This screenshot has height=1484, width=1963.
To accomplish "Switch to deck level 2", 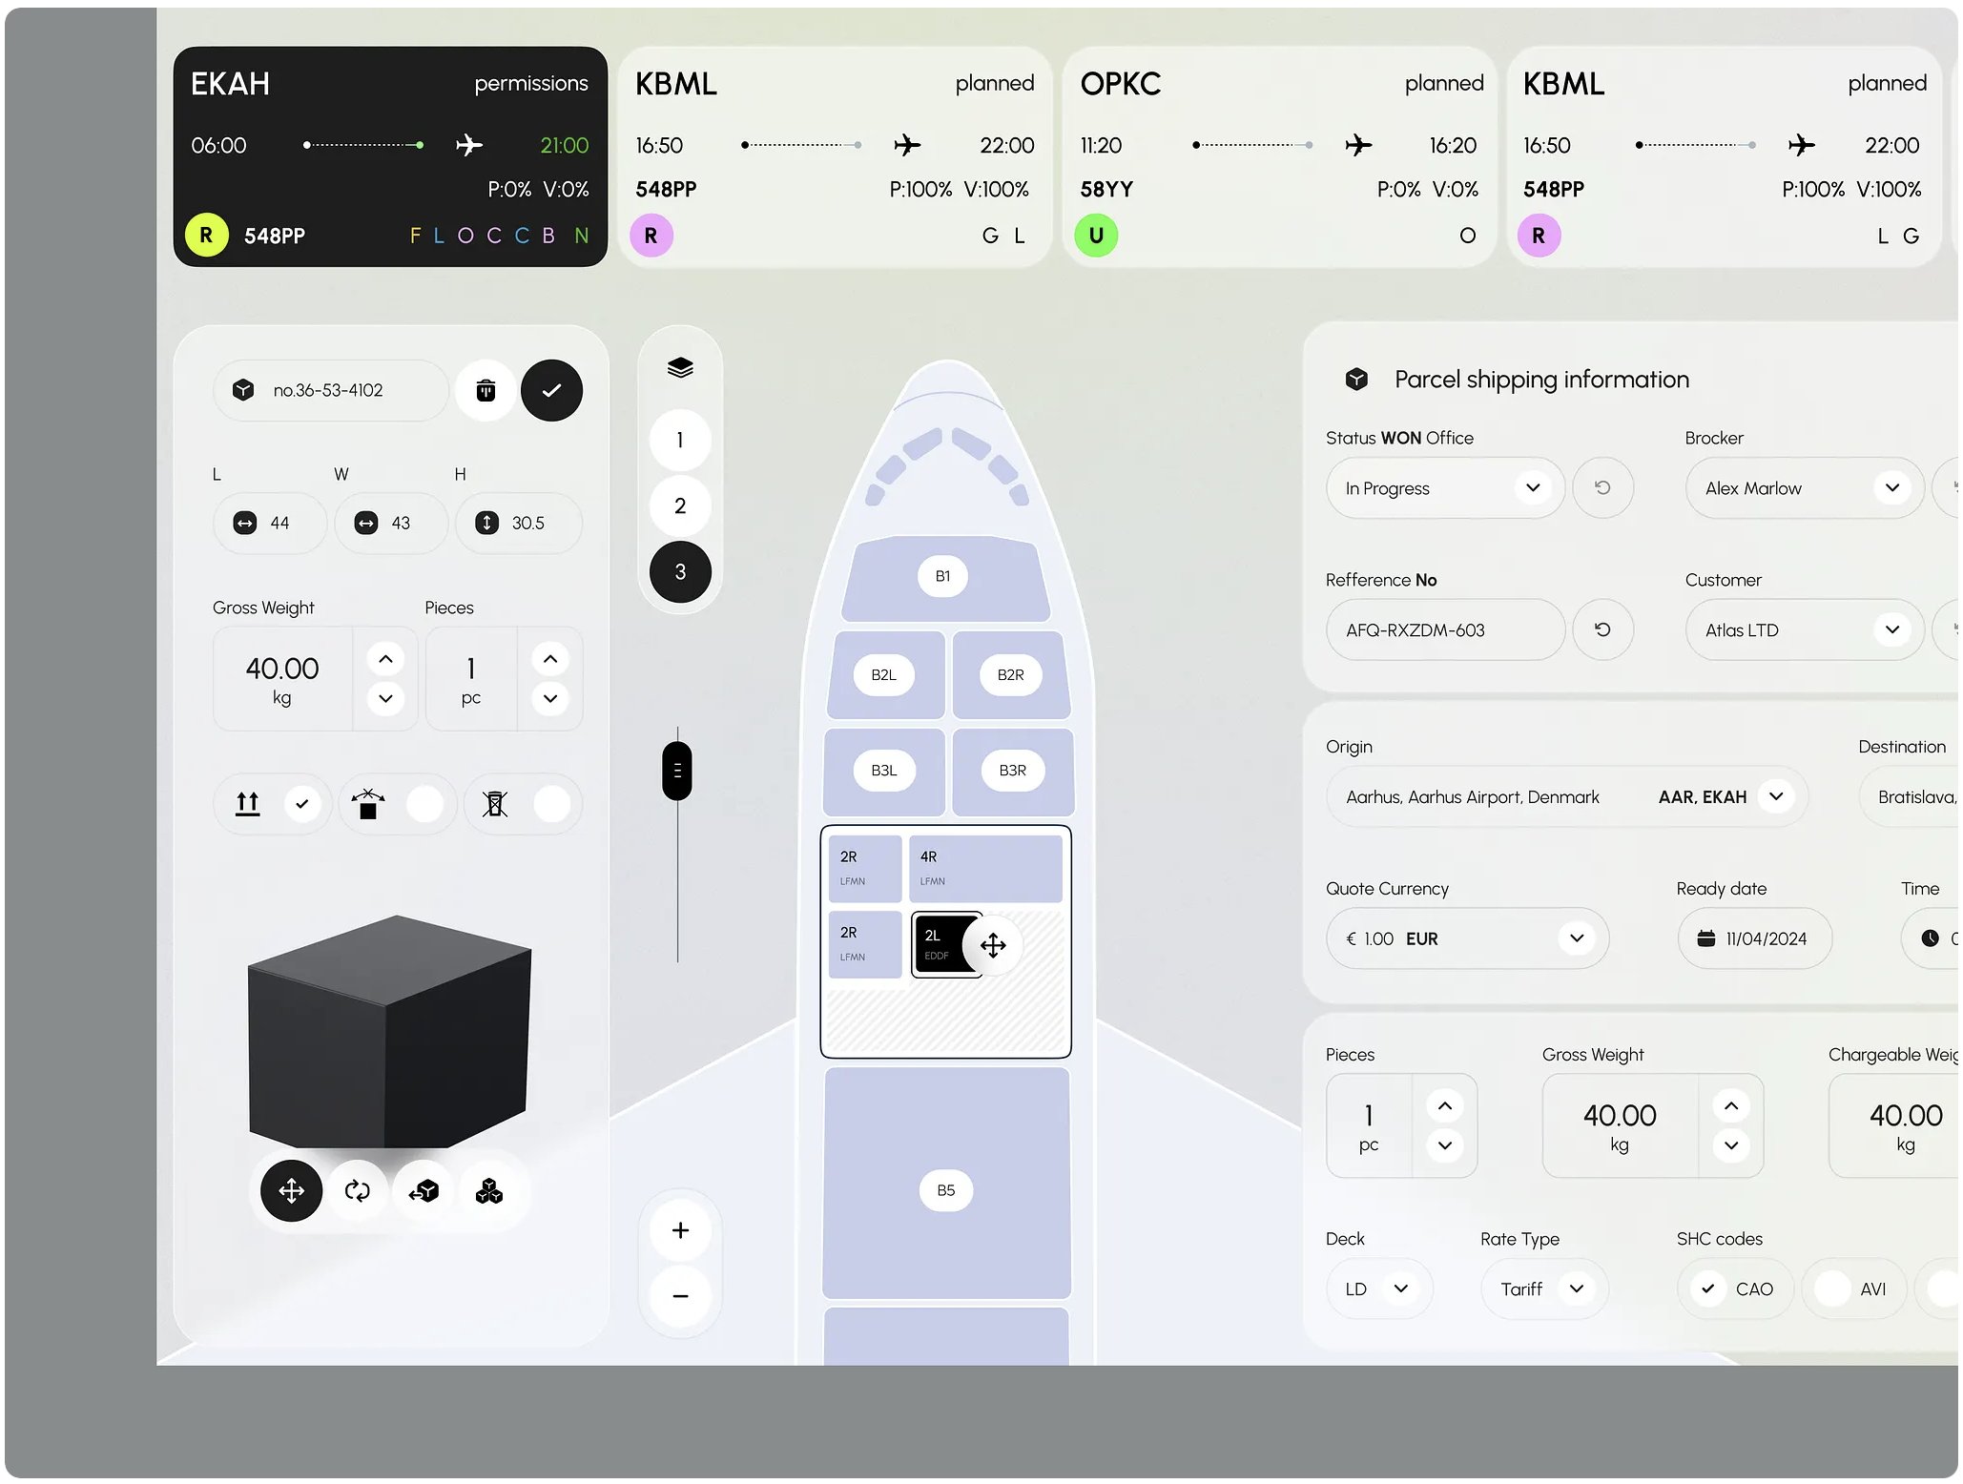I will [x=680, y=505].
